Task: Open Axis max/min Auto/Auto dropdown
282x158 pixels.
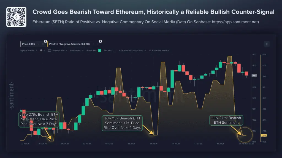Action: tap(132, 51)
